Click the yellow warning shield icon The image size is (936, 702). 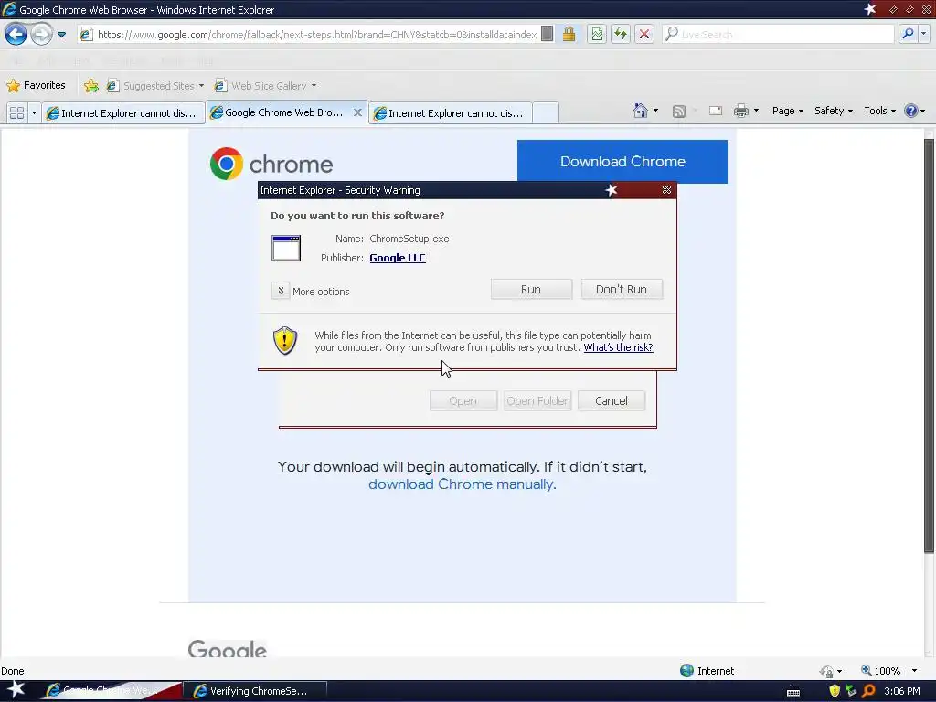pos(285,341)
